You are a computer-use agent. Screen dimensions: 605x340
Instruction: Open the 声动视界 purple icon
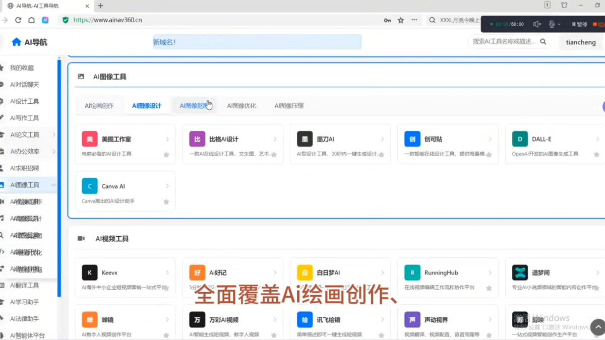(x=412, y=319)
